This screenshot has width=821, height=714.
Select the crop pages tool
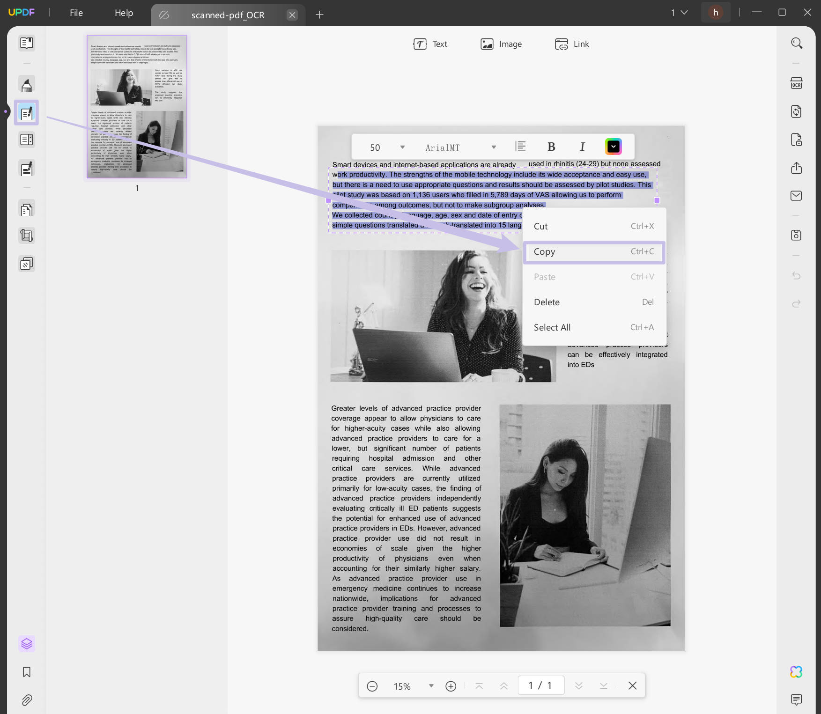point(27,235)
